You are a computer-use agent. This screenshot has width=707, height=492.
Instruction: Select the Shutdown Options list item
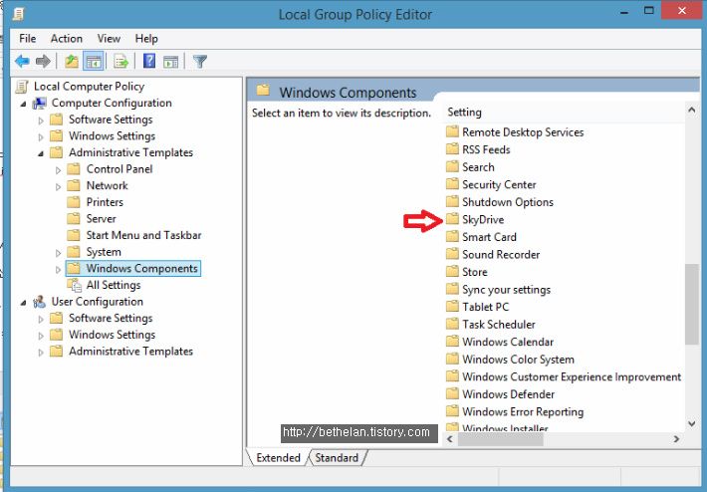click(x=508, y=202)
